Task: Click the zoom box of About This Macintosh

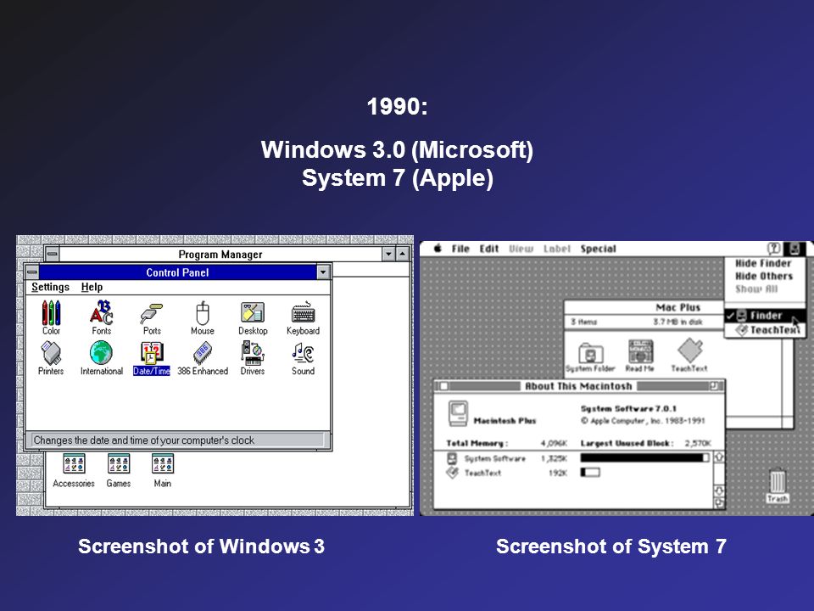Action: point(714,385)
